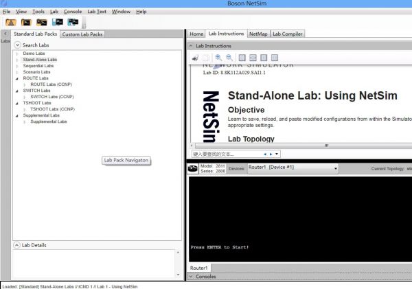The image size is (412, 289).
Task: Open the search options dropdown arrow
Action: (x=277, y=154)
